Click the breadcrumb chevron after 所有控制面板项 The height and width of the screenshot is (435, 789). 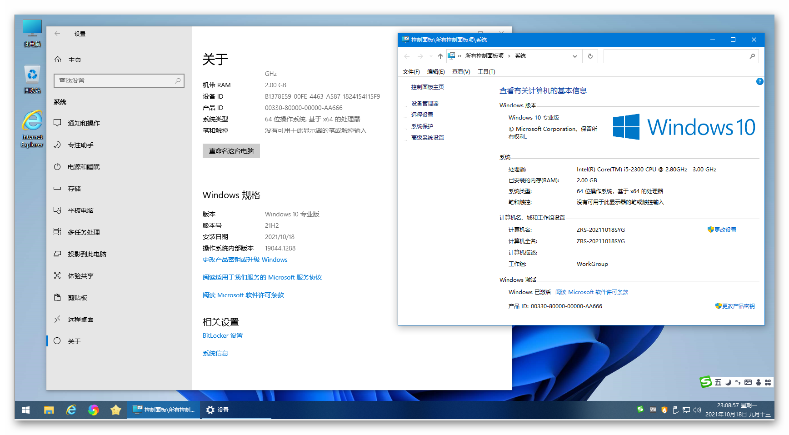tap(509, 56)
